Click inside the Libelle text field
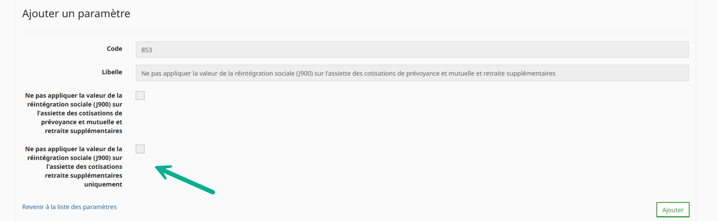718x221 pixels. point(412,73)
